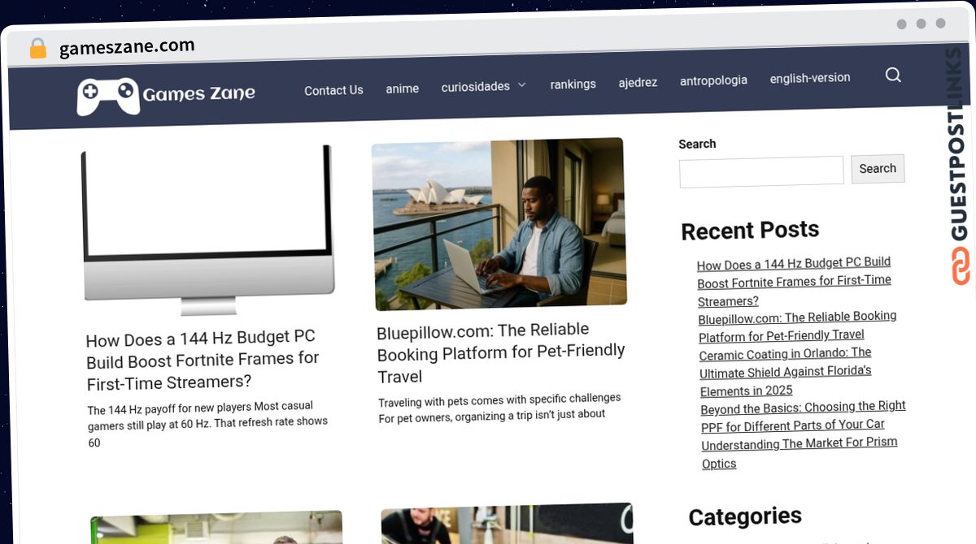Expand the curiosidades submenu chevron
976x544 pixels.
coord(522,85)
